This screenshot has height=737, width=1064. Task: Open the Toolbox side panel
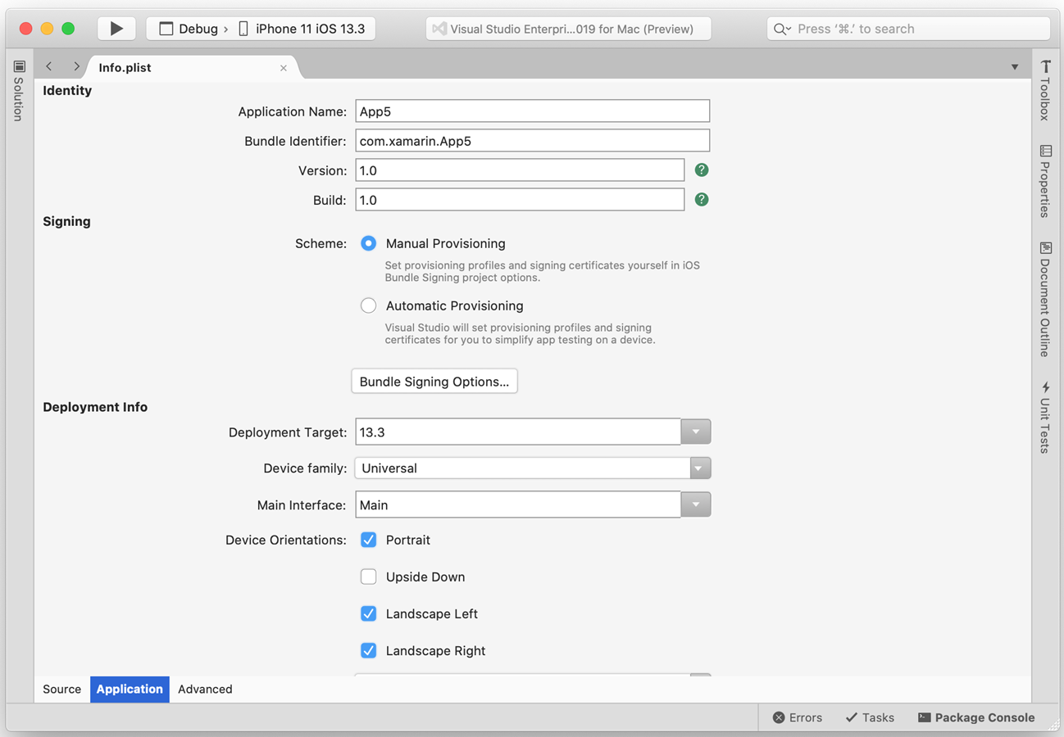click(1045, 90)
